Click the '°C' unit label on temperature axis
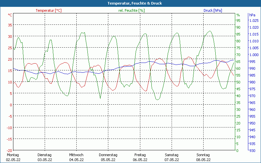 [x=10, y=15]
